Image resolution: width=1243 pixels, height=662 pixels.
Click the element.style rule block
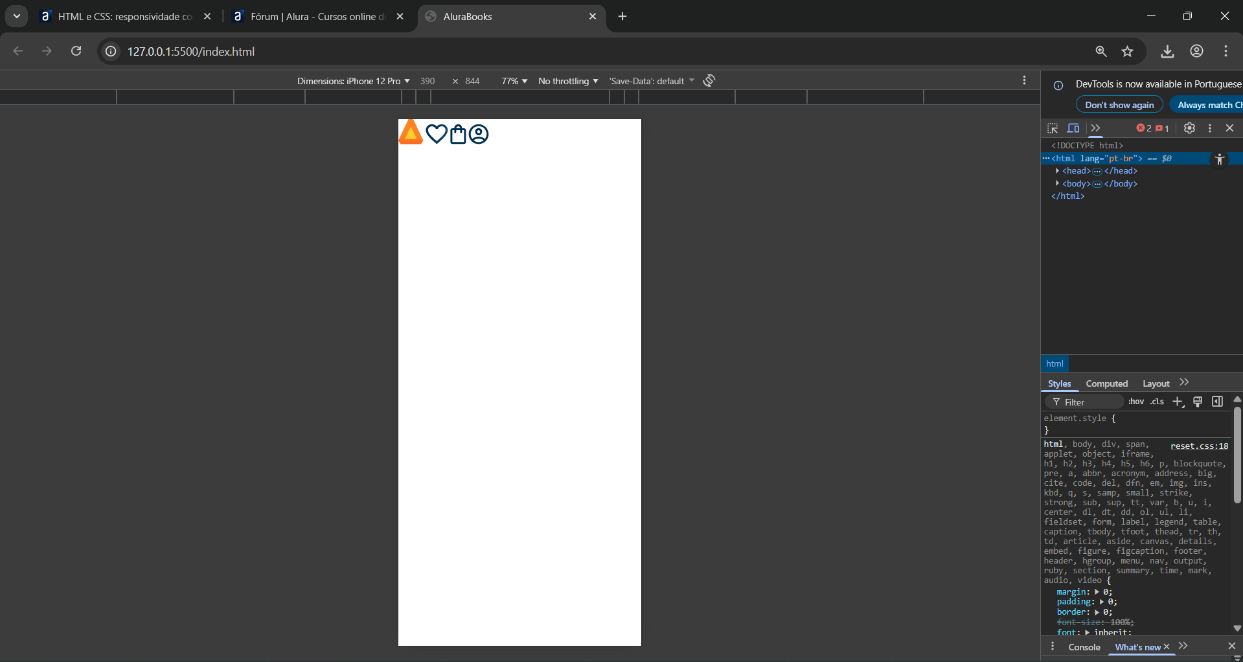tap(1135, 424)
